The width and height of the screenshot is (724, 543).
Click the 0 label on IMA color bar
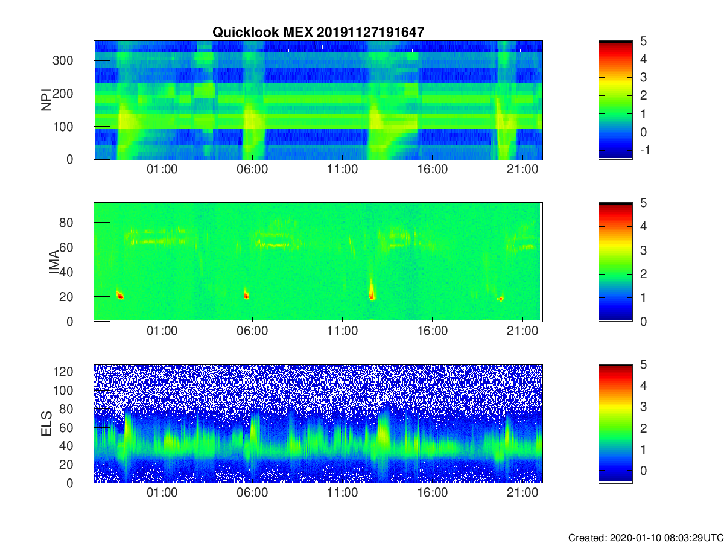(644, 321)
